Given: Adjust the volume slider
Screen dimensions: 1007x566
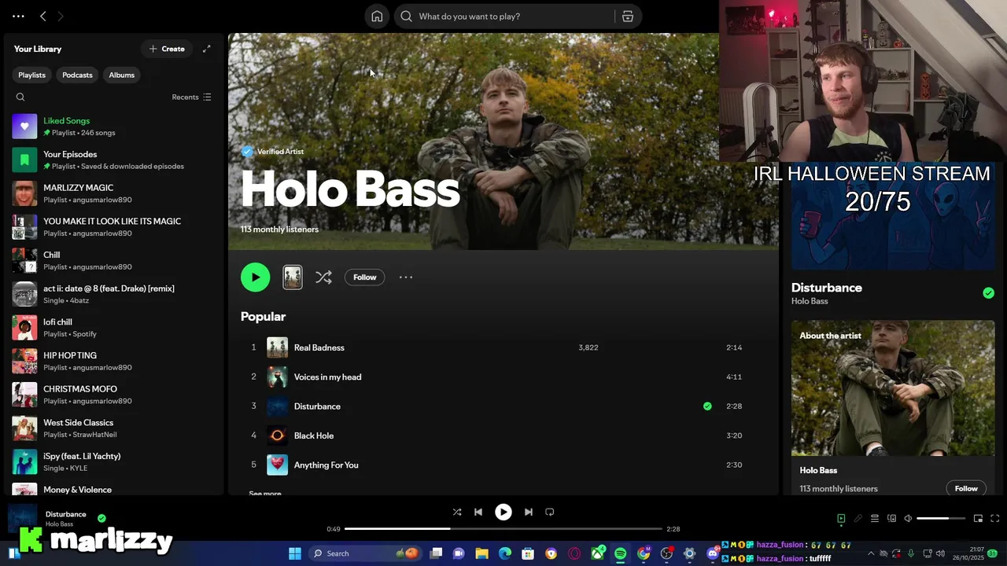Looking at the screenshot, I should (941, 519).
